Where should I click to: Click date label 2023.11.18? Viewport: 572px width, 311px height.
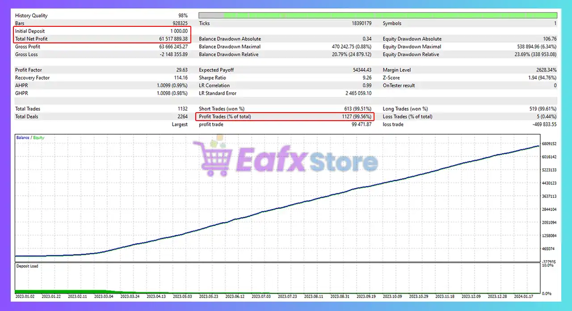[445, 296]
